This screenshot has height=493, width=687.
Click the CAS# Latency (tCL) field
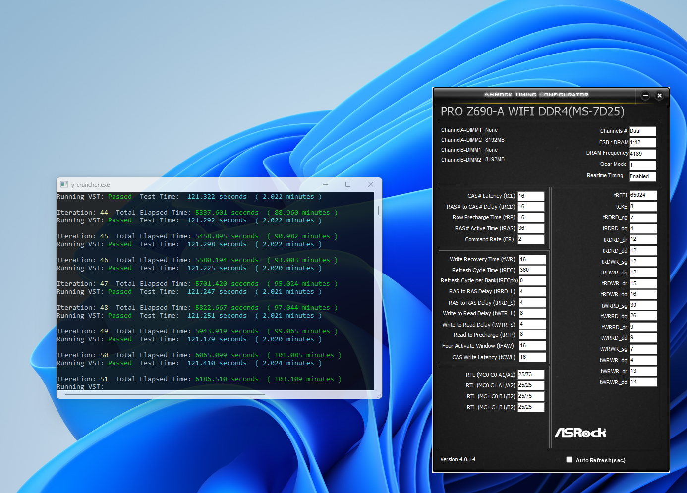(531, 196)
